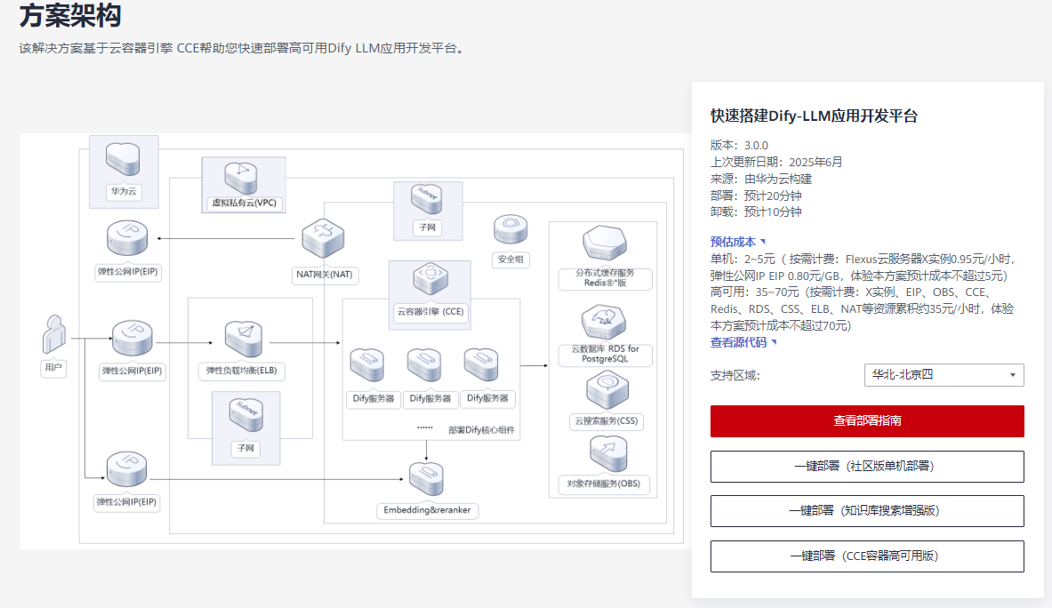The width and height of the screenshot is (1052, 608).
Task: Click 一键部署（CCE容器高可用版）button
Action: [x=867, y=556]
